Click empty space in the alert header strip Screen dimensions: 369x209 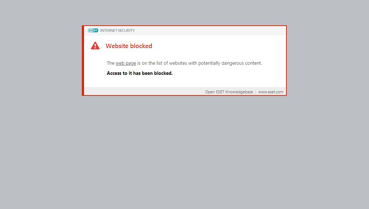click(209, 30)
